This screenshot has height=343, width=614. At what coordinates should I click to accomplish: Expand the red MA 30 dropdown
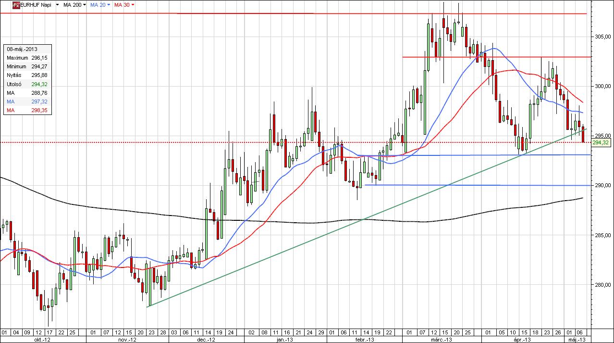[x=133, y=5]
